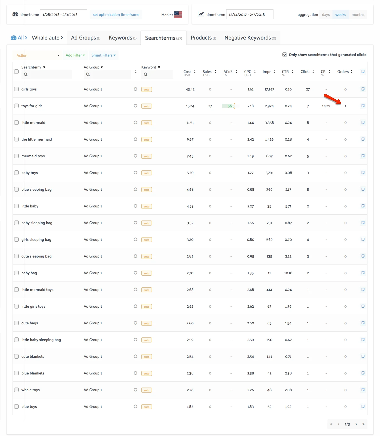Click the line chart icon beside time-frame

201,14
